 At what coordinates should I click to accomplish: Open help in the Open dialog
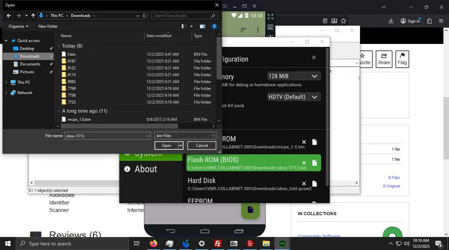214,26
